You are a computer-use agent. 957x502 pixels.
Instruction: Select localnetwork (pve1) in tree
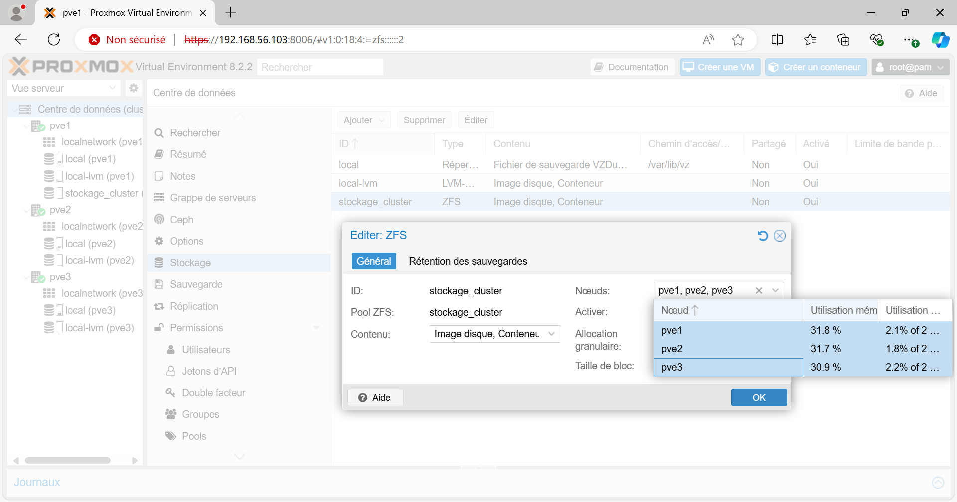(93, 142)
